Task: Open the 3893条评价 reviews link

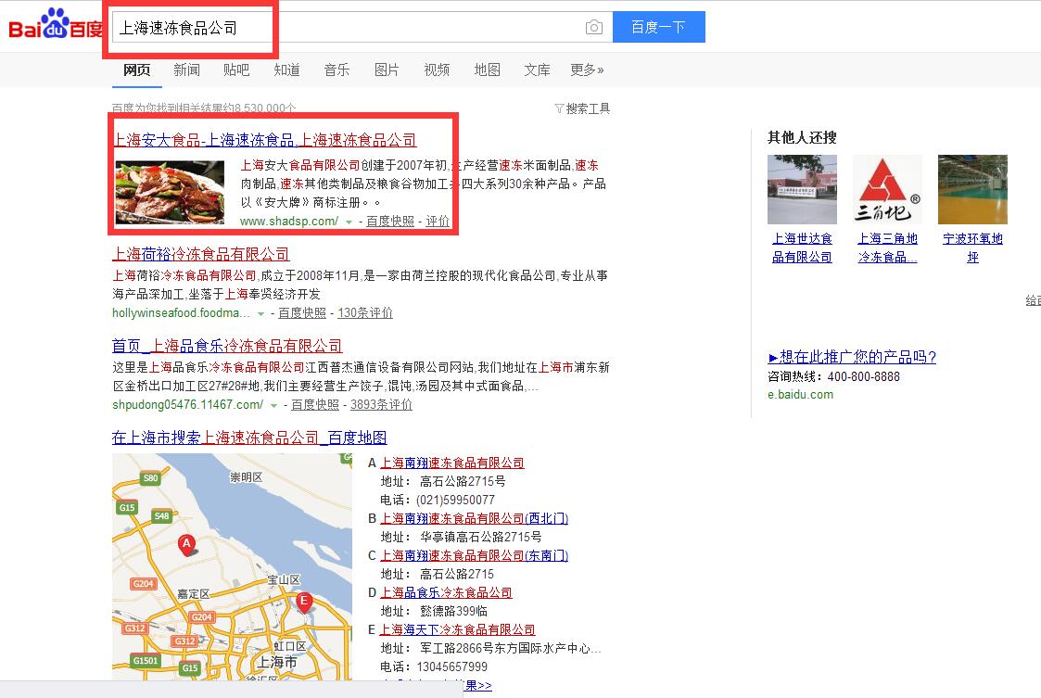Action: pyautogui.click(x=381, y=404)
